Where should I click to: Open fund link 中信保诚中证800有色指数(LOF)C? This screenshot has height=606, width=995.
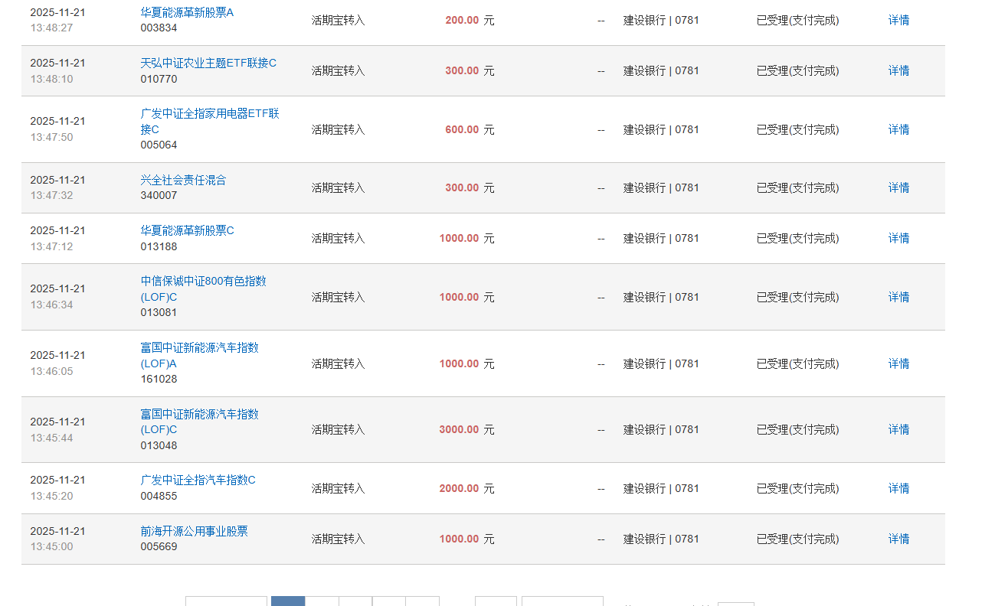[x=203, y=288]
